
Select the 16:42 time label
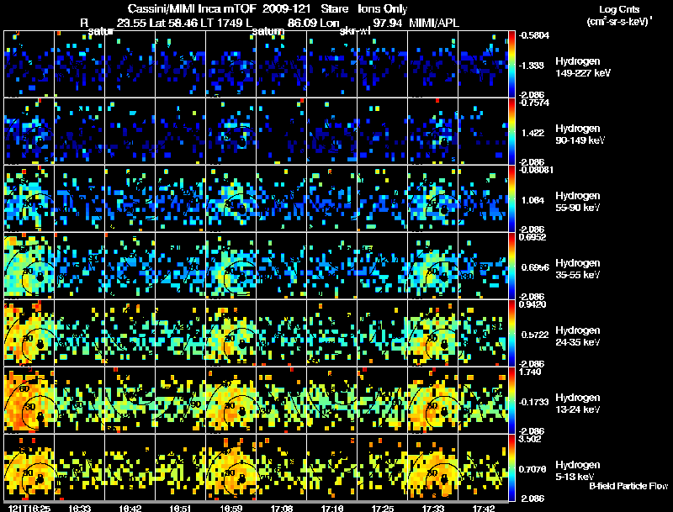130,508
